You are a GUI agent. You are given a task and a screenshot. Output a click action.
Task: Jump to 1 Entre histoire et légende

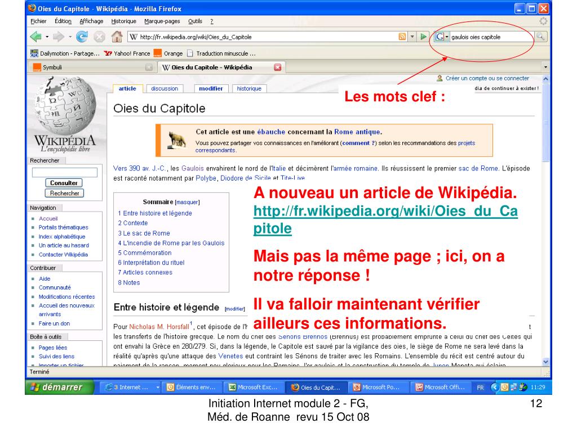coord(155,213)
